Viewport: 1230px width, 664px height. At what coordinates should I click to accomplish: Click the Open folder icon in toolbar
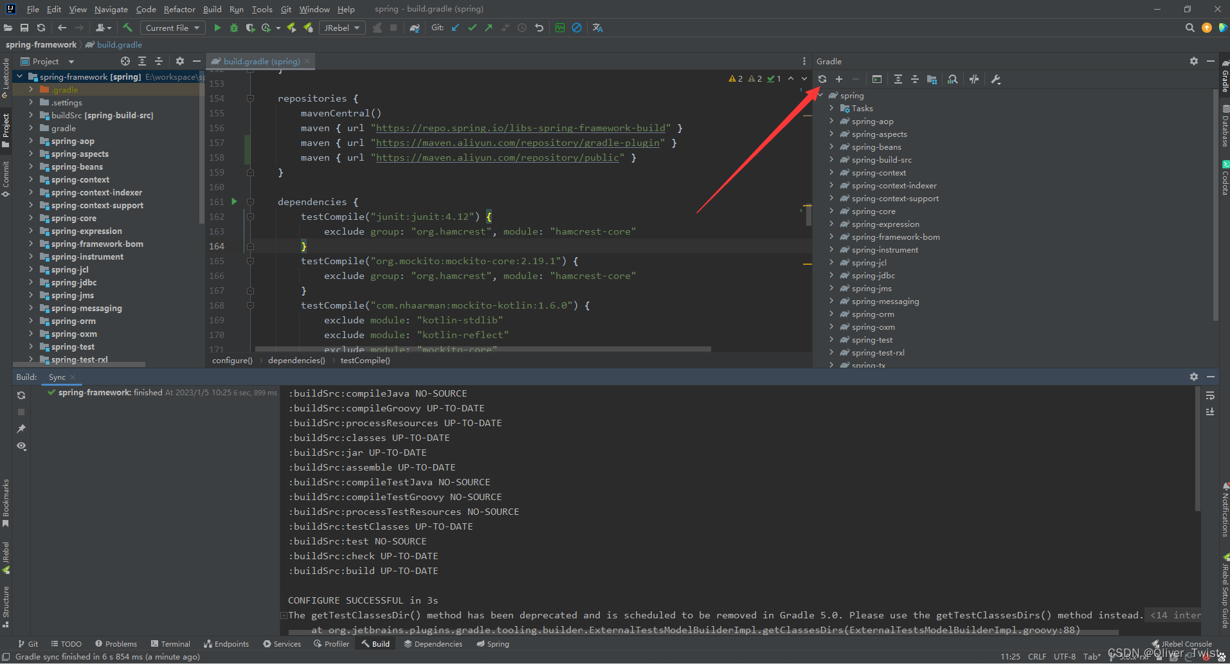tap(8, 28)
